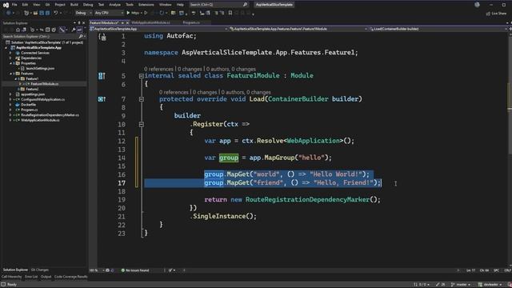Viewport: 512px width, 288px height.
Task: Open the Debug menu
Action: [x=88, y=5]
